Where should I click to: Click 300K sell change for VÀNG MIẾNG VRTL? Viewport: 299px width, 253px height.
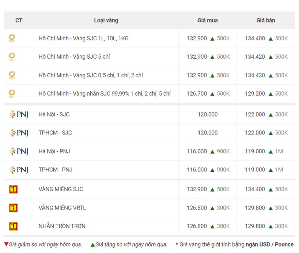281,208
